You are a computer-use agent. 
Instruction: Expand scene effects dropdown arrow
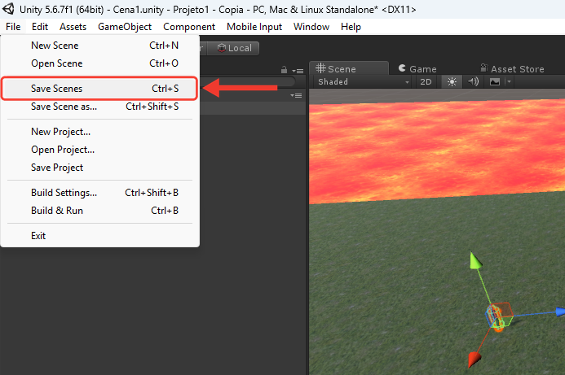pyautogui.click(x=509, y=82)
